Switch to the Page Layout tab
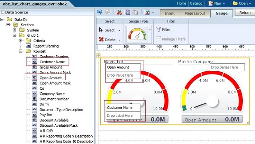 [195, 13]
